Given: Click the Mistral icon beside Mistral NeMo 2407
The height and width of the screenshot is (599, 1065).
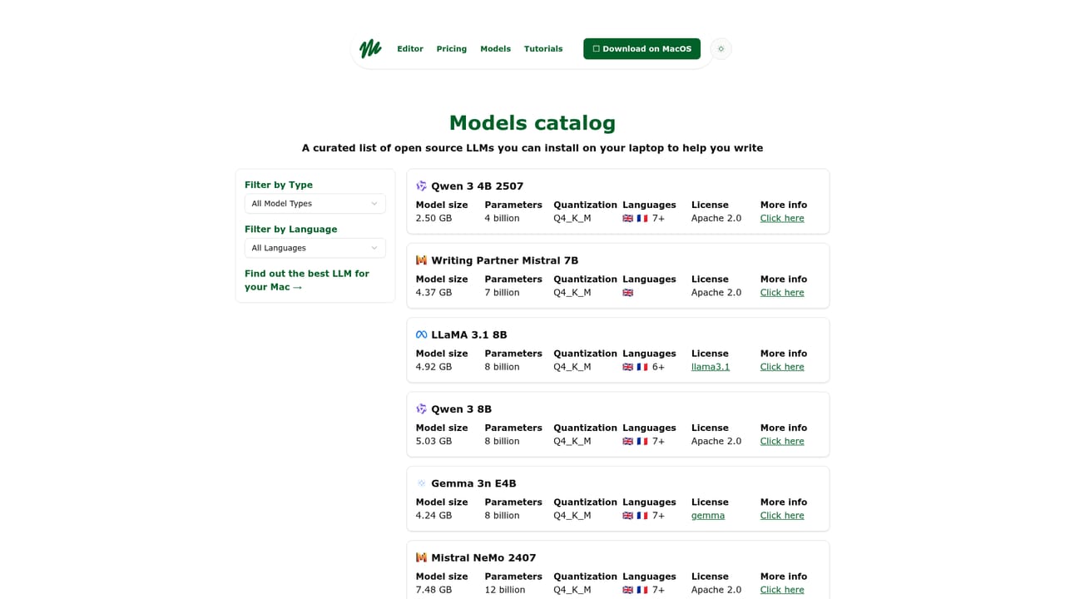Looking at the screenshot, I should coord(421,558).
